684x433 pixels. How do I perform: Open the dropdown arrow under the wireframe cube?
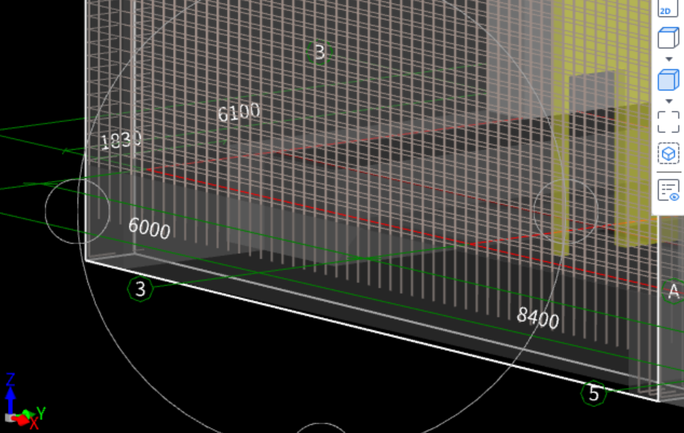click(x=669, y=59)
